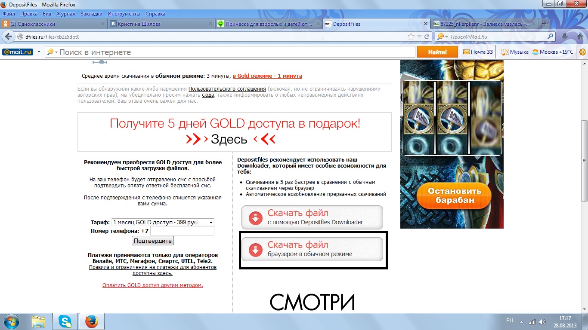Screen dimensions: 588x330
Task: Click the orange Найти! search button
Action: pyautogui.click(x=437, y=52)
